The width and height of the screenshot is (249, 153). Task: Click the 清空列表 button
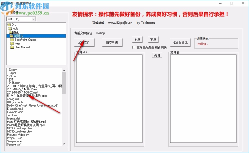click(x=112, y=42)
